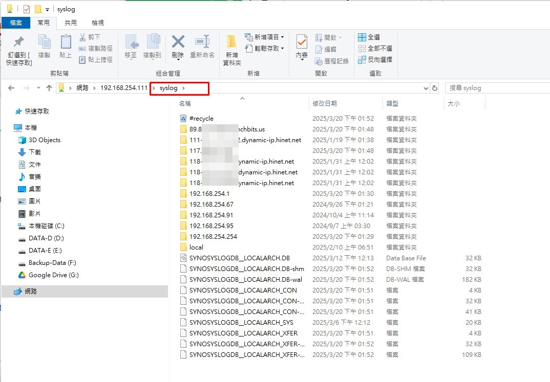Open the blue File tab
The height and width of the screenshot is (382, 550).
coord(16,23)
